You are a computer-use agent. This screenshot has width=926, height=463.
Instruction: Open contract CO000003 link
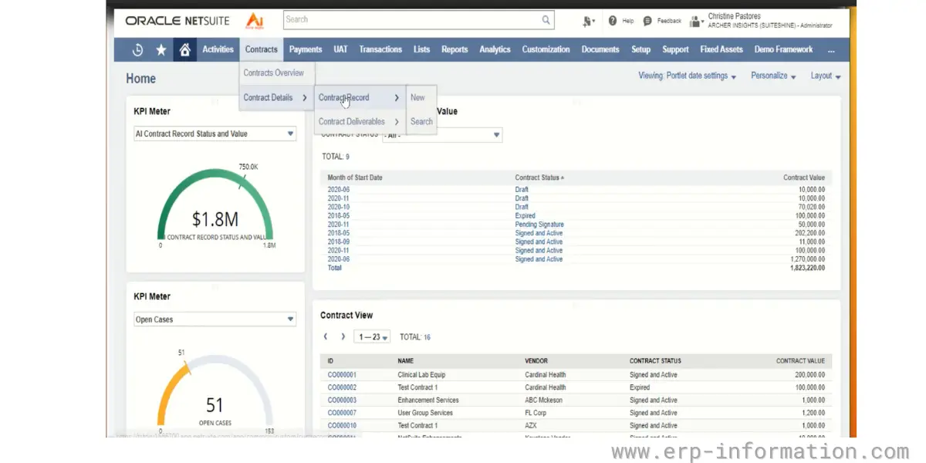pyautogui.click(x=342, y=400)
